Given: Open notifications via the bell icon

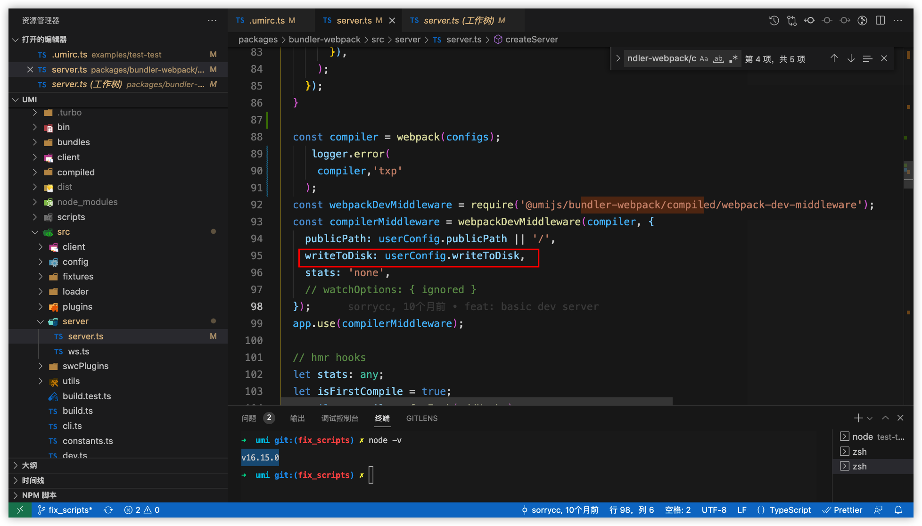Looking at the screenshot, I should tap(899, 510).
